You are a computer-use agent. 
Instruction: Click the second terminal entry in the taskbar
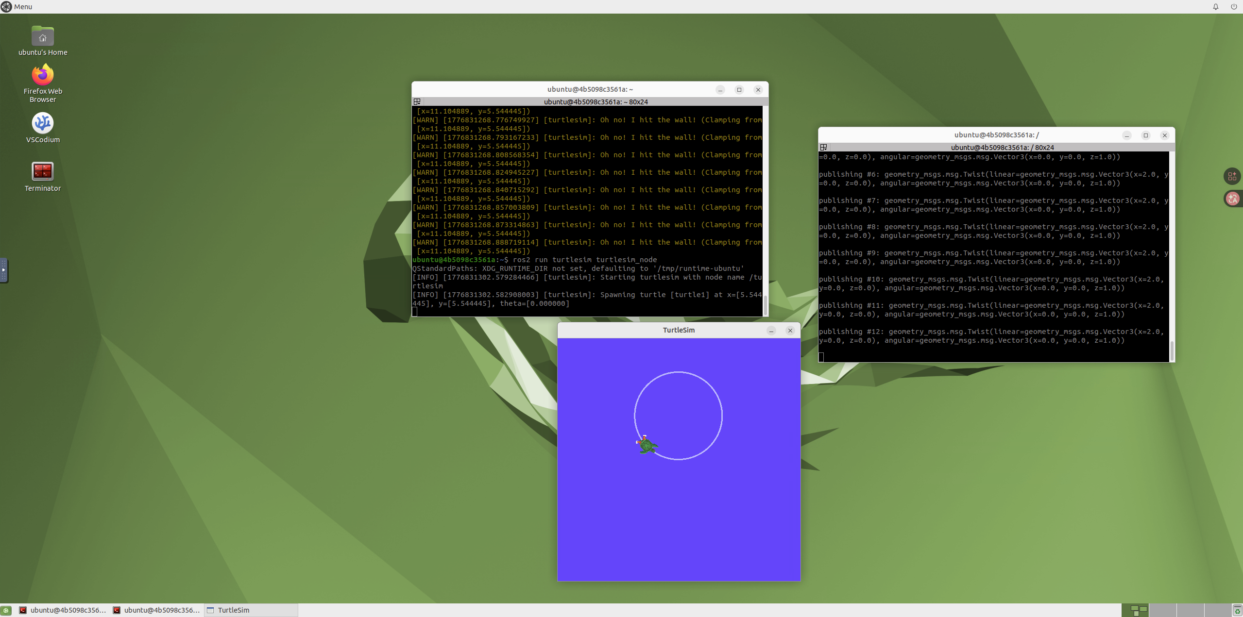156,610
